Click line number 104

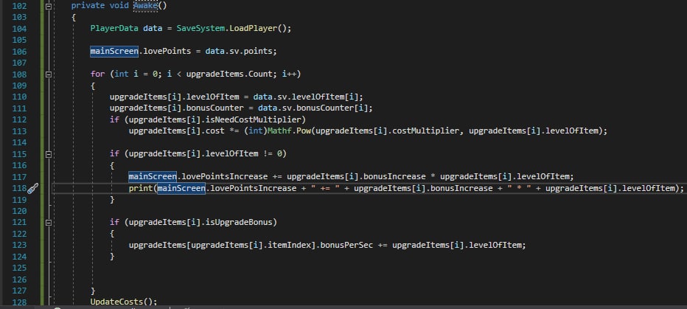[x=18, y=29]
